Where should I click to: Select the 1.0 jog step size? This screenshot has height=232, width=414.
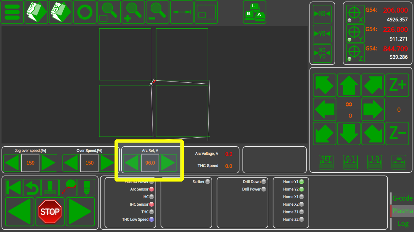pyautogui.click(x=374, y=162)
